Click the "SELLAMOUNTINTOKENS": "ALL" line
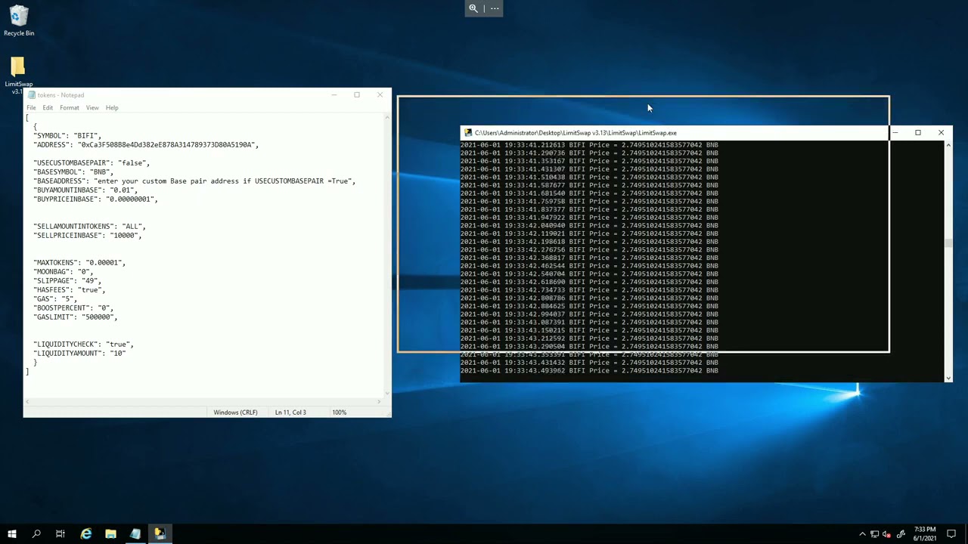Screen dimensions: 968x544 tap(89, 227)
